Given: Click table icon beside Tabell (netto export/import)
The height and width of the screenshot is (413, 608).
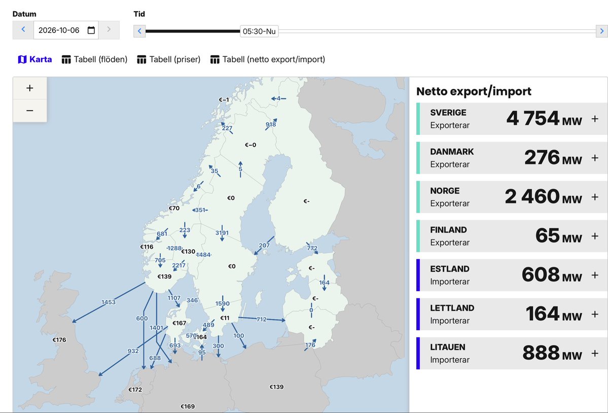Looking at the screenshot, I should (215, 59).
